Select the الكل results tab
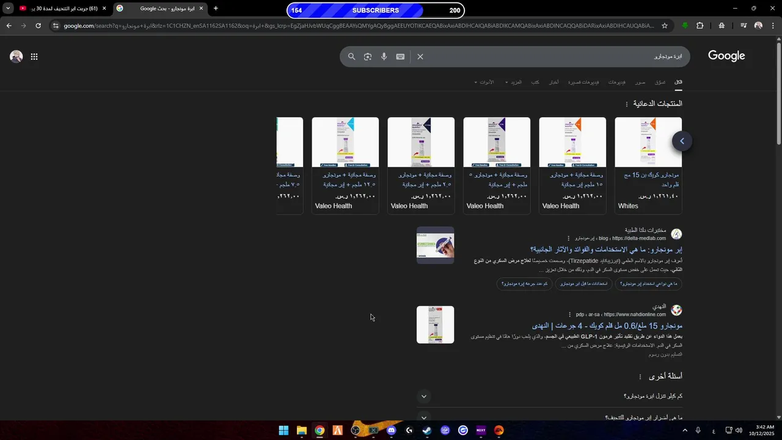782x440 pixels. tap(678, 82)
